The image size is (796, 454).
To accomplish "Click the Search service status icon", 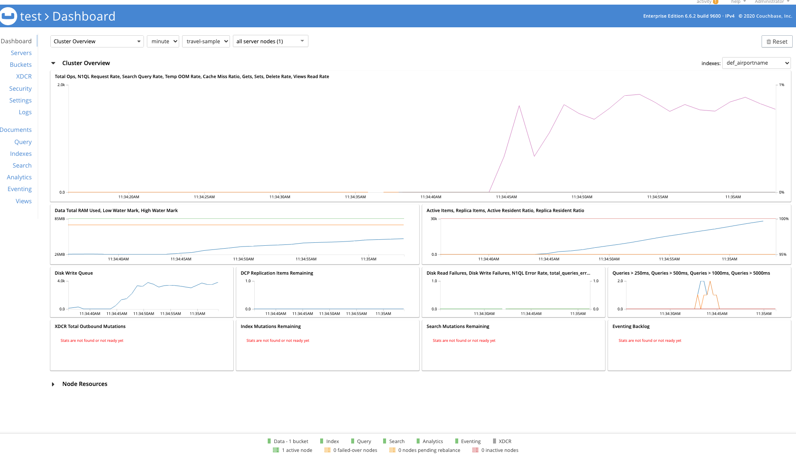I will point(384,441).
